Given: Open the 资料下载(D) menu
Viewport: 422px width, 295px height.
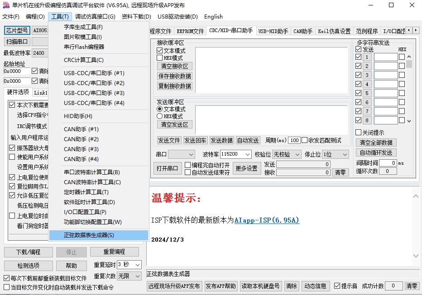Looking at the screenshot, I should point(136,17).
